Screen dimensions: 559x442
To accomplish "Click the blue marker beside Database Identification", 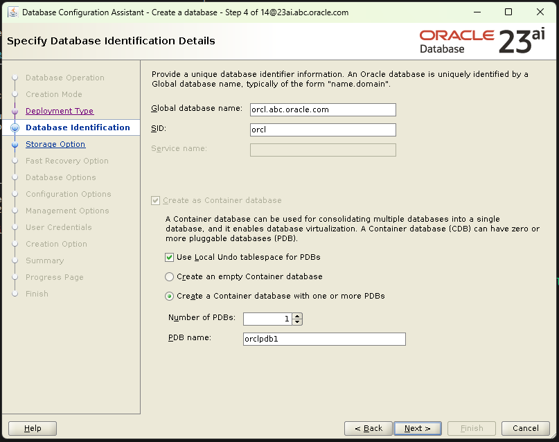I will click(15, 127).
